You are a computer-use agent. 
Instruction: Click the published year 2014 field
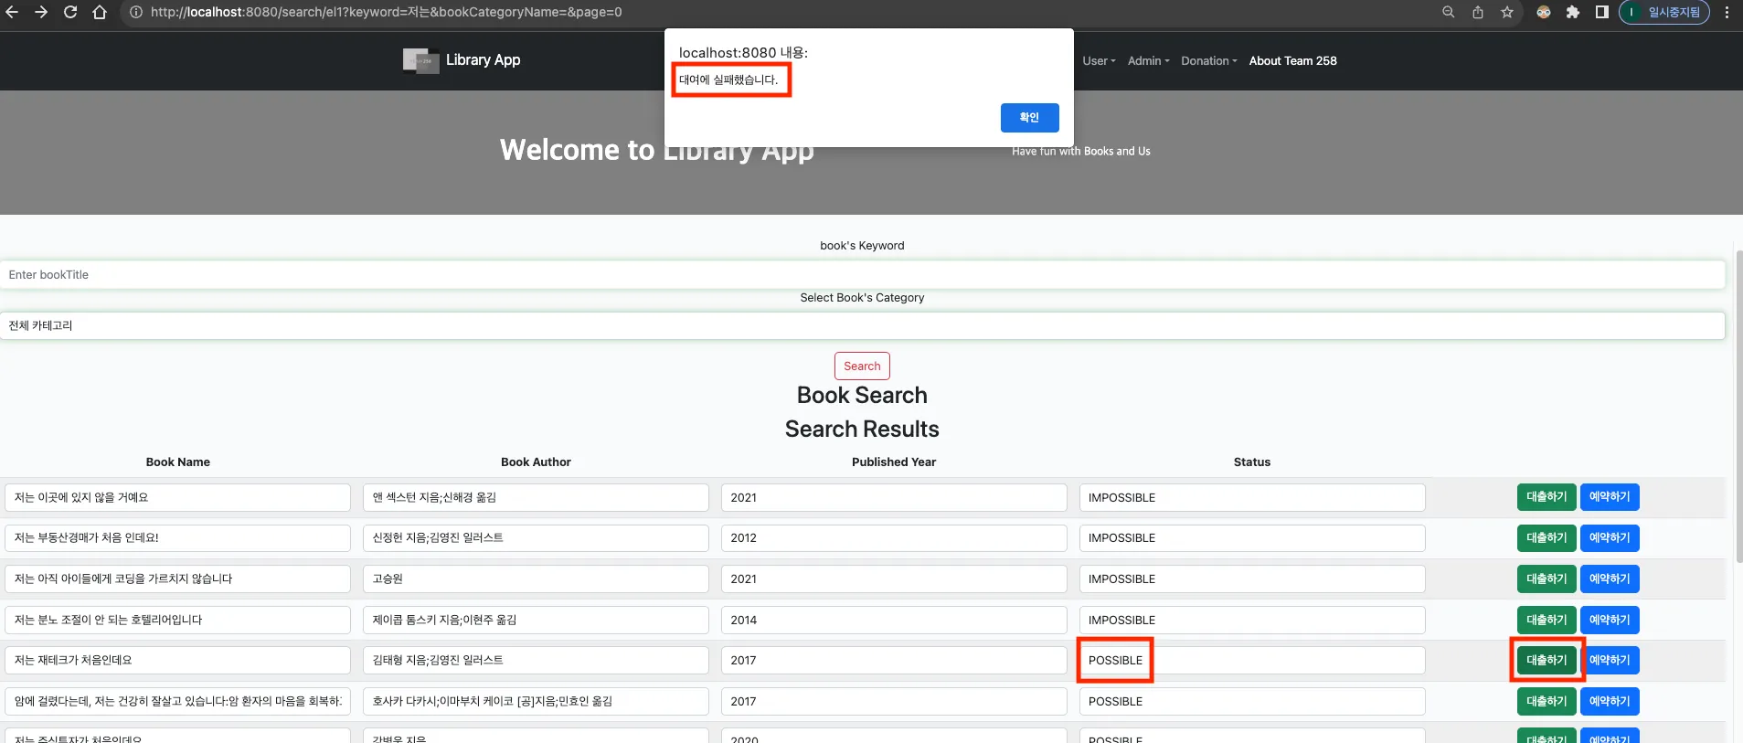coord(894,621)
